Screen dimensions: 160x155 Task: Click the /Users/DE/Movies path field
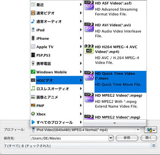(x=69, y=138)
